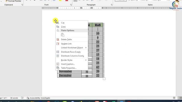
Task: Click the cell containing 18
Action: tap(98, 59)
